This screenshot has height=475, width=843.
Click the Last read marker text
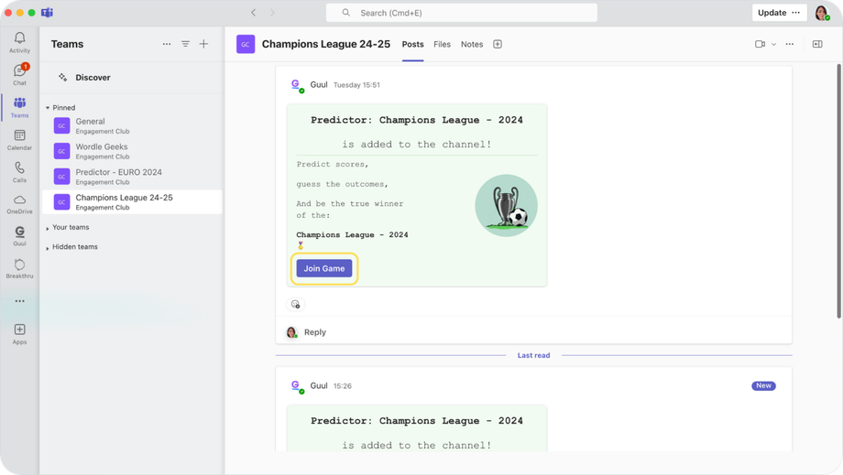click(x=533, y=355)
